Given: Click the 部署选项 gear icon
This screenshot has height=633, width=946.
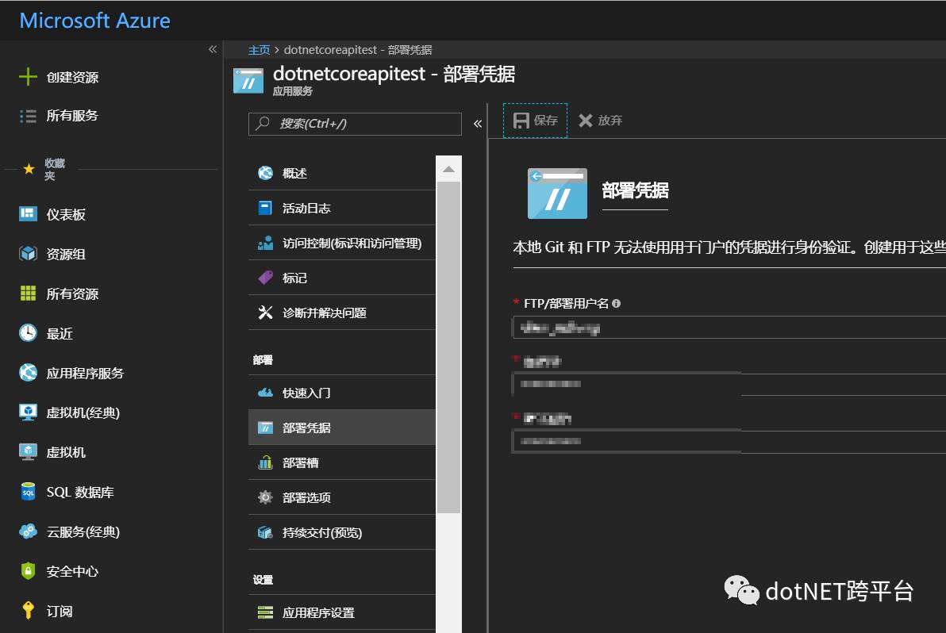Looking at the screenshot, I should (265, 497).
